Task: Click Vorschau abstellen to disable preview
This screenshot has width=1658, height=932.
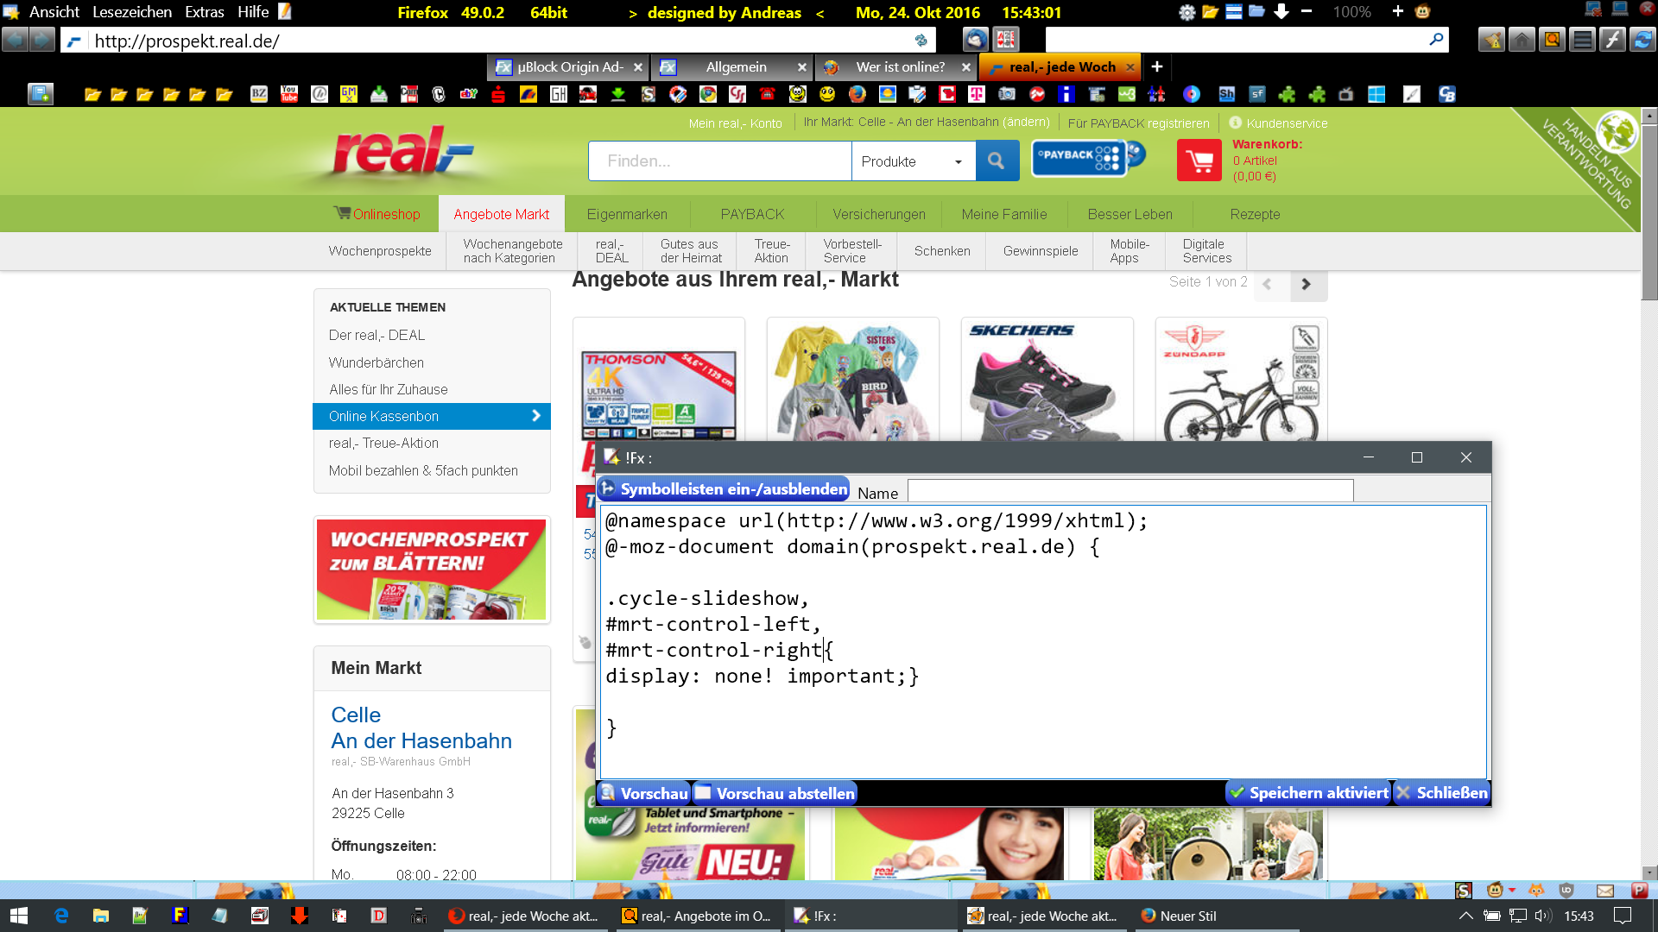Action: [x=775, y=793]
